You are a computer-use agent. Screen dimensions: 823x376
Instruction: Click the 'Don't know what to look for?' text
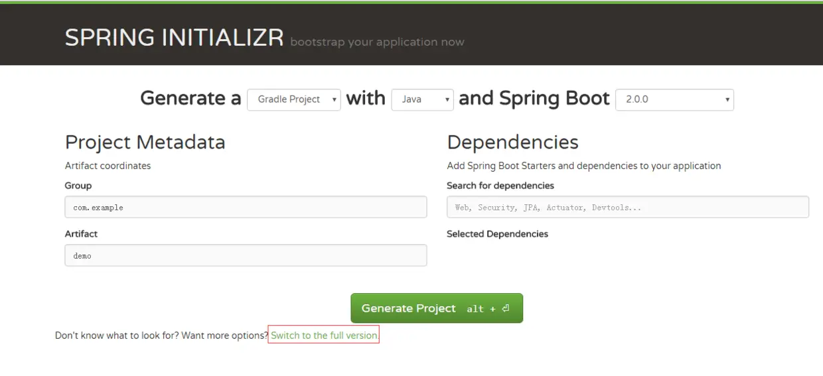(x=117, y=336)
